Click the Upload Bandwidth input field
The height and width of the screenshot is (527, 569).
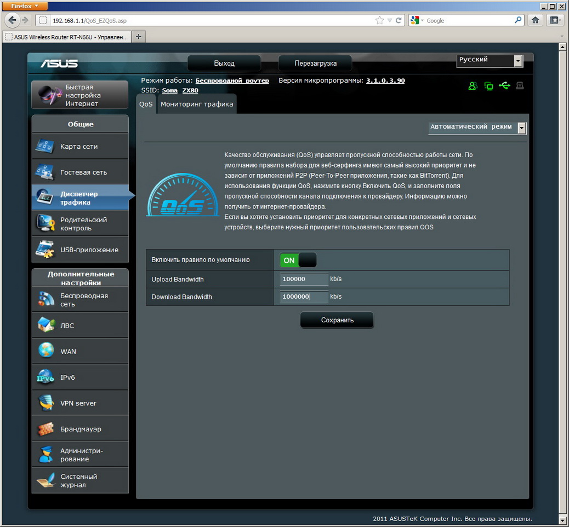304,279
